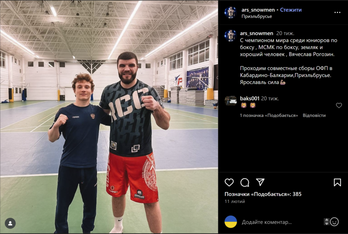Like the baks001 comment heart

pos(339,105)
